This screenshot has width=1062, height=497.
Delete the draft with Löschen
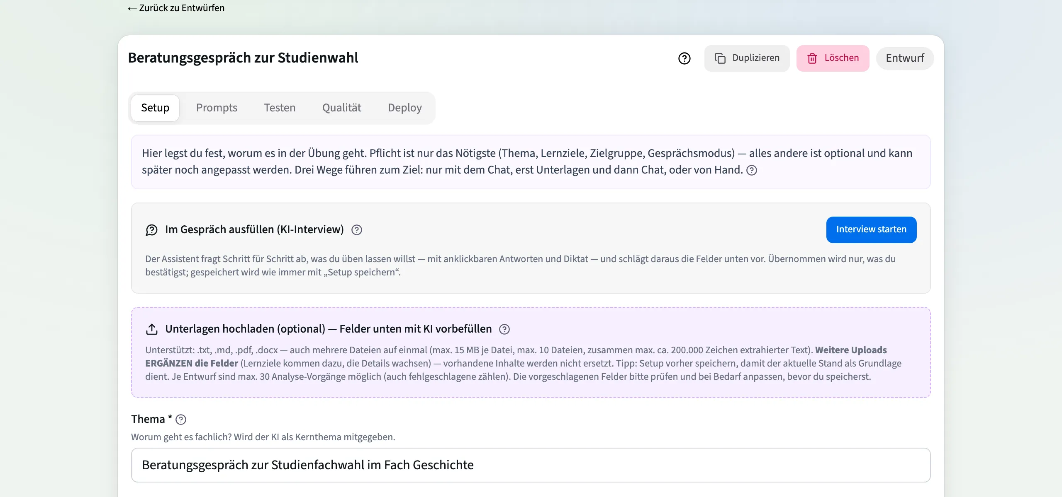[833, 58]
